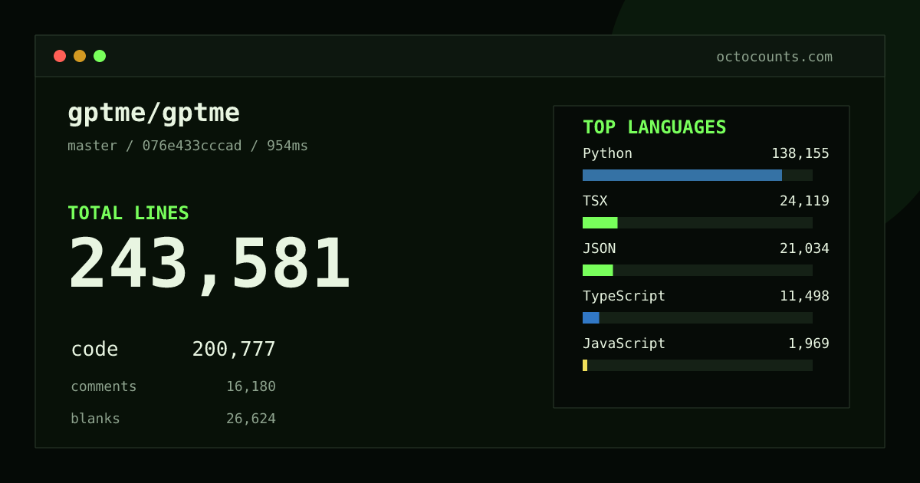
Task: Select the JavaScript count 1,969
Action: click(809, 343)
